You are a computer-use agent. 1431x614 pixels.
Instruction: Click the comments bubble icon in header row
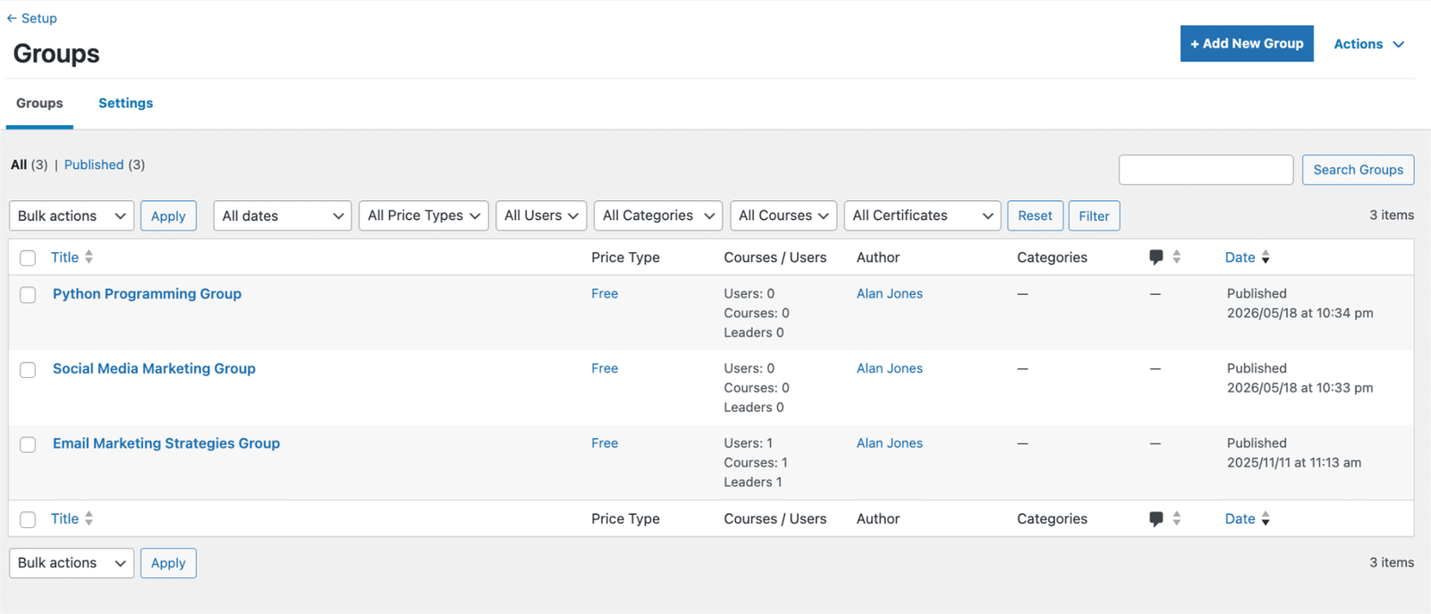(x=1156, y=257)
